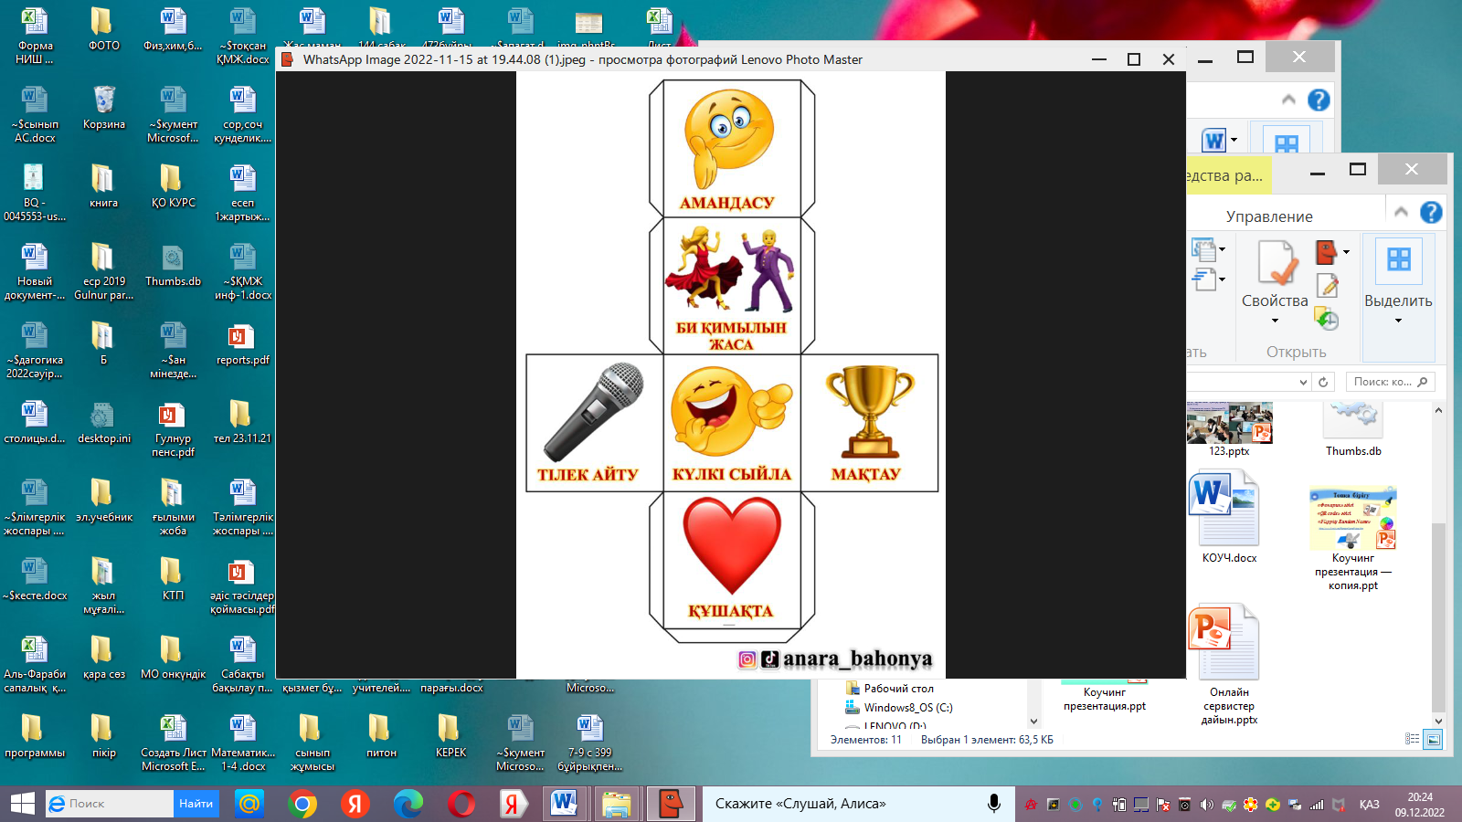Open the программы folder on the desktop
This screenshot has height=822, width=1462.
click(34, 736)
